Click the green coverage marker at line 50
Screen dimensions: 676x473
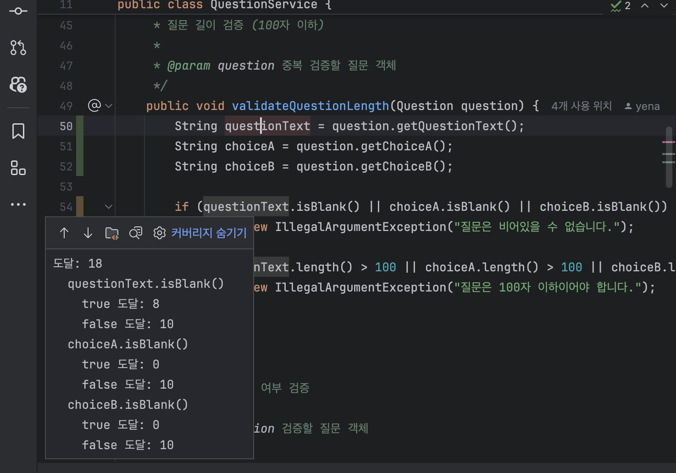pos(80,126)
